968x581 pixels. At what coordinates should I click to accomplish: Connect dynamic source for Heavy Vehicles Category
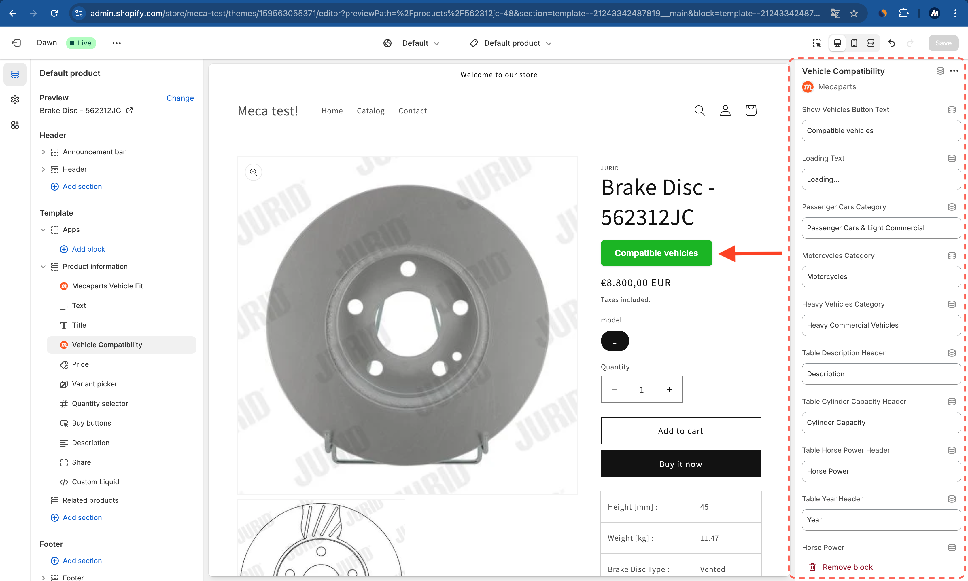[952, 304]
